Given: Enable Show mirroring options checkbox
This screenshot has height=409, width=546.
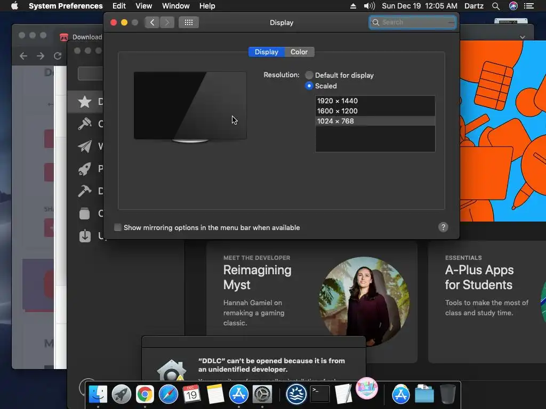Looking at the screenshot, I should pyautogui.click(x=118, y=227).
